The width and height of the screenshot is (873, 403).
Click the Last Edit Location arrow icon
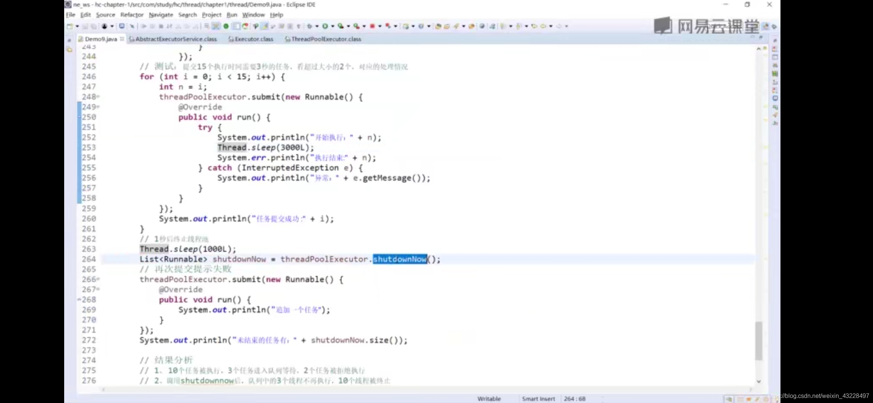pos(534,26)
